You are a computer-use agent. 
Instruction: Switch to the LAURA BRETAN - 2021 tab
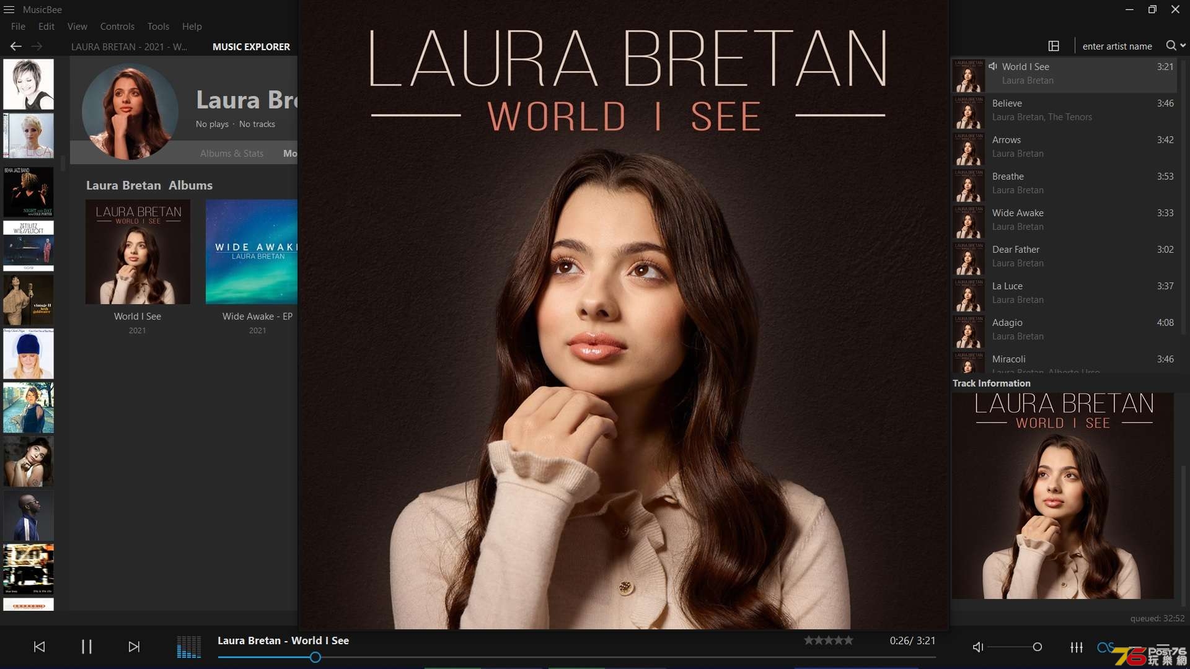point(129,46)
